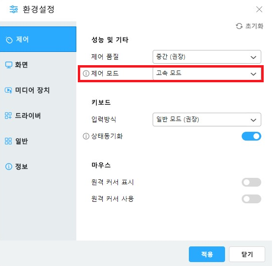This screenshot has width=273, height=266.
Task: Click the info icon beside 제어 모드
Action: pyautogui.click(x=86, y=73)
